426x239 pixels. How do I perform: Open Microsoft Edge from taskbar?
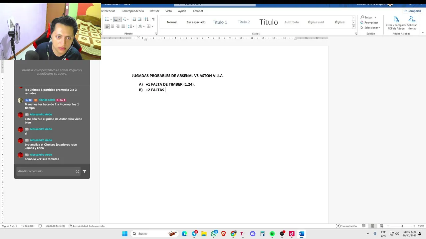[x=184, y=234]
